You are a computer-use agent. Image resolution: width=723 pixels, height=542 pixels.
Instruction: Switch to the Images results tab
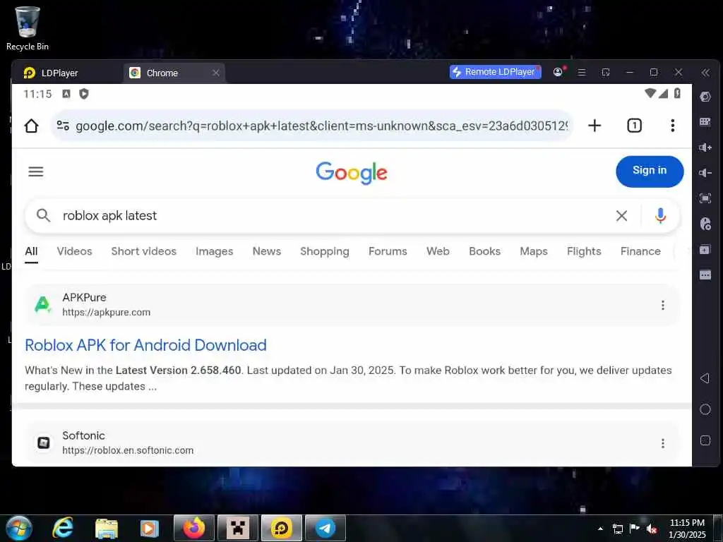coord(215,251)
